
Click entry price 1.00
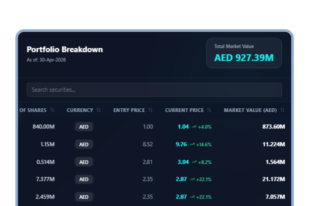pyautogui.click(x=148, y=127)
